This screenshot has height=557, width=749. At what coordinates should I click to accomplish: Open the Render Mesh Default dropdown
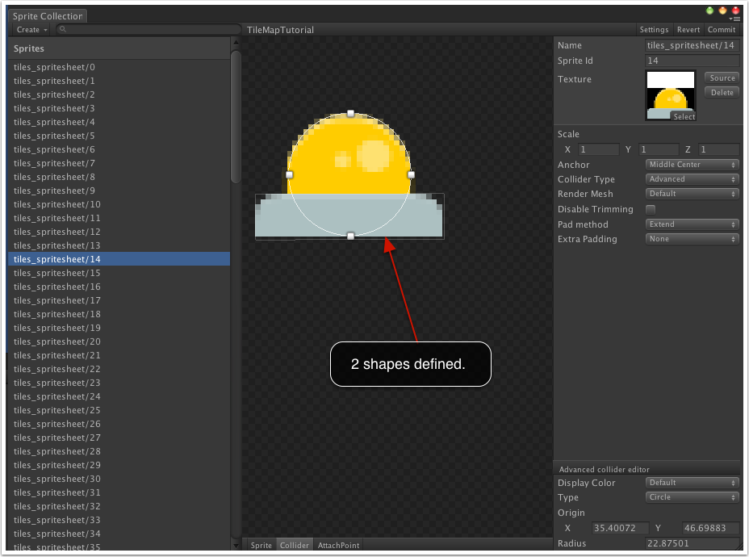click(x=693, y=194)
